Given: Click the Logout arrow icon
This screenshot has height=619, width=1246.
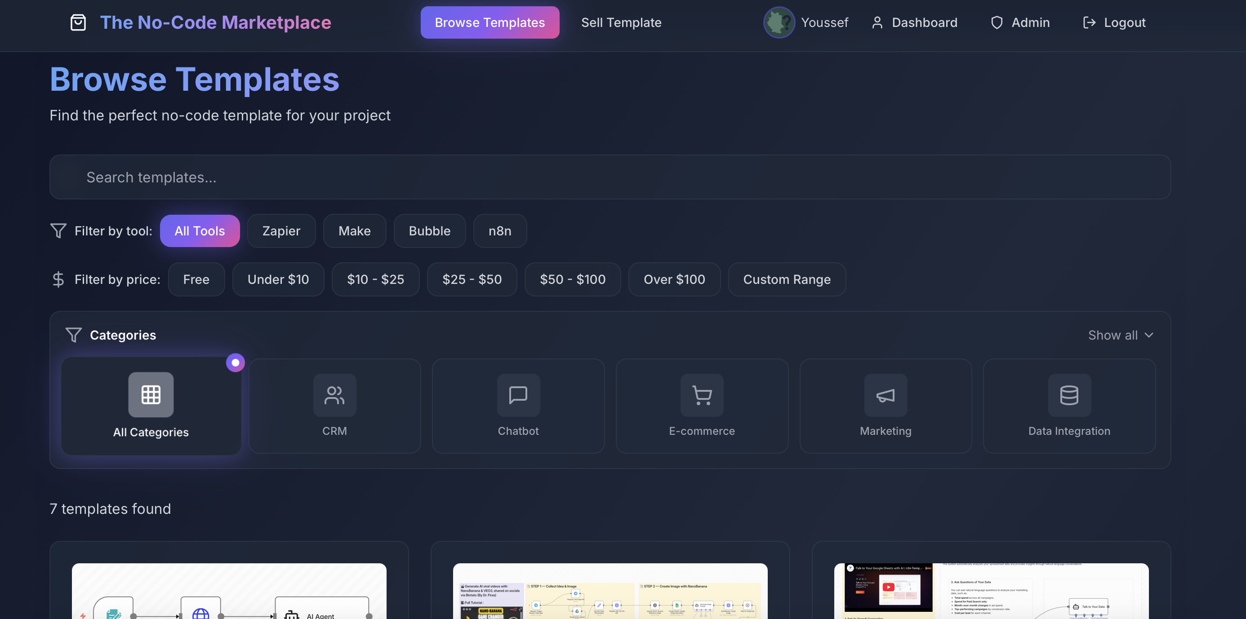Looking at the screenshot, I should coord(1089,22).
